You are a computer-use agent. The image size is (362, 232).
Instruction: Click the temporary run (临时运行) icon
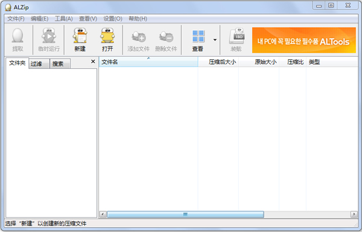tap(49, 36)
